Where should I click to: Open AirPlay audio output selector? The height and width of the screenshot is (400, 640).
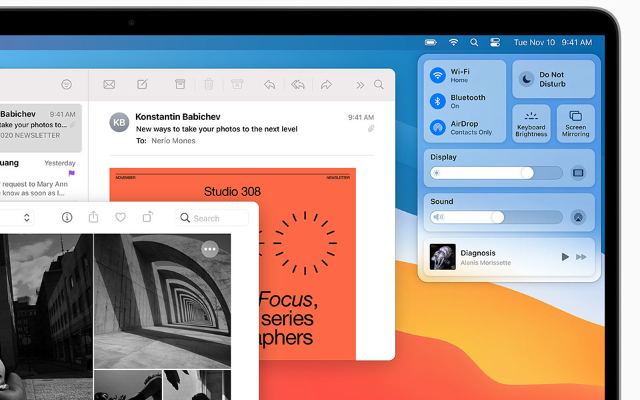point(578,217)
